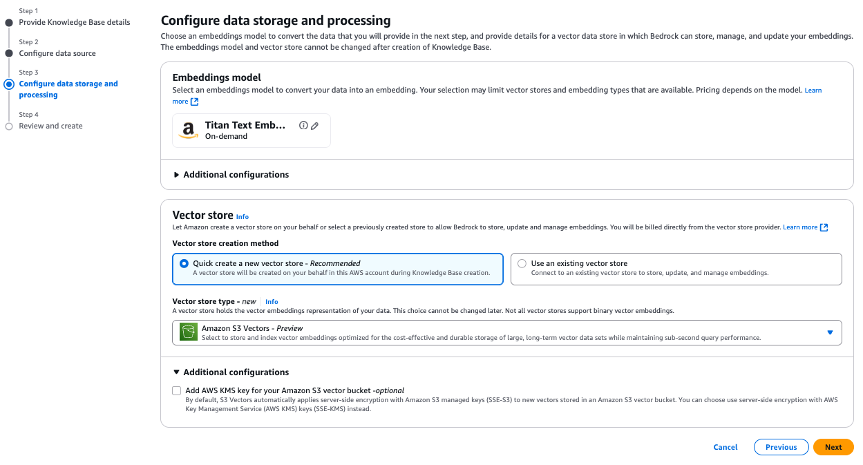This screenshot has height=465, width=863.
Task: Click the info icon beside Titan Text Embeddings
Action: (x=303, y=126)
